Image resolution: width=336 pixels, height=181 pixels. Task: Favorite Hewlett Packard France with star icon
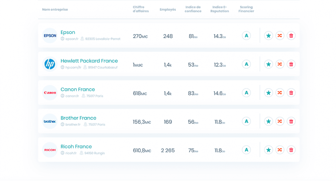pos(269,64)
